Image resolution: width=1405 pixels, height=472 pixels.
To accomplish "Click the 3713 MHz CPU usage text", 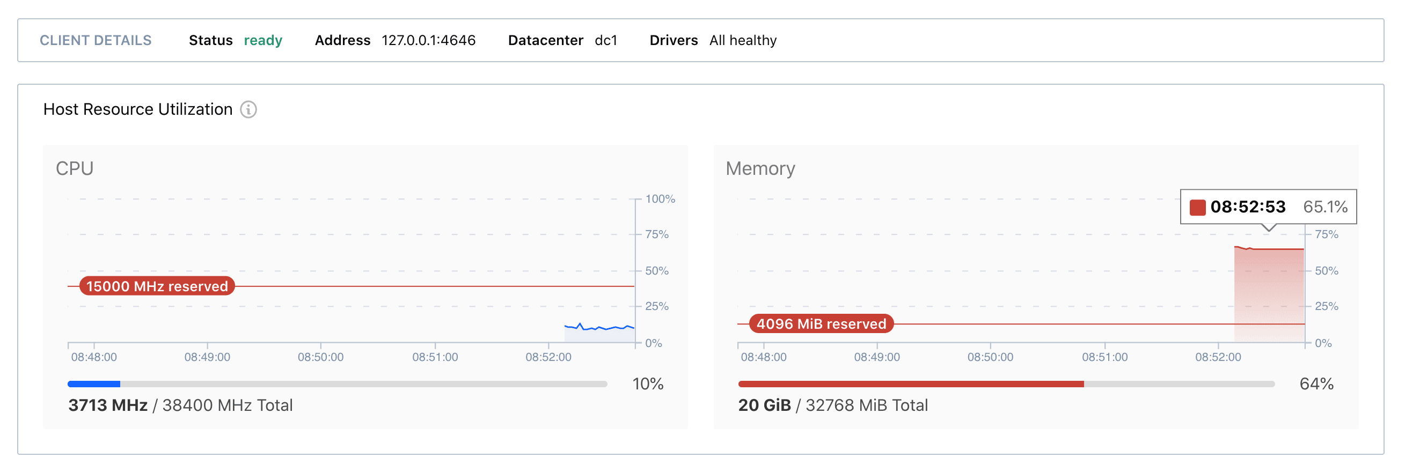I will (108, 405).
